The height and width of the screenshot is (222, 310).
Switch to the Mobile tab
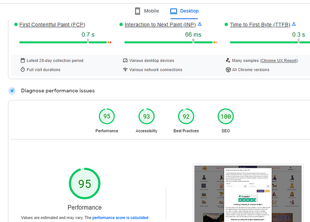point(147,11)
